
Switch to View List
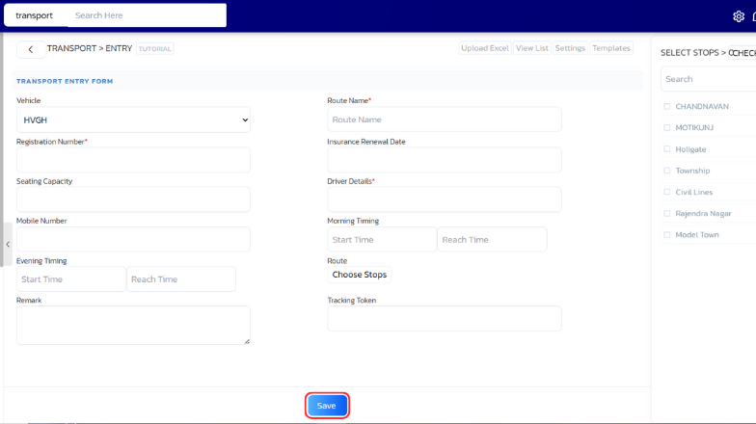click(531, 48)
